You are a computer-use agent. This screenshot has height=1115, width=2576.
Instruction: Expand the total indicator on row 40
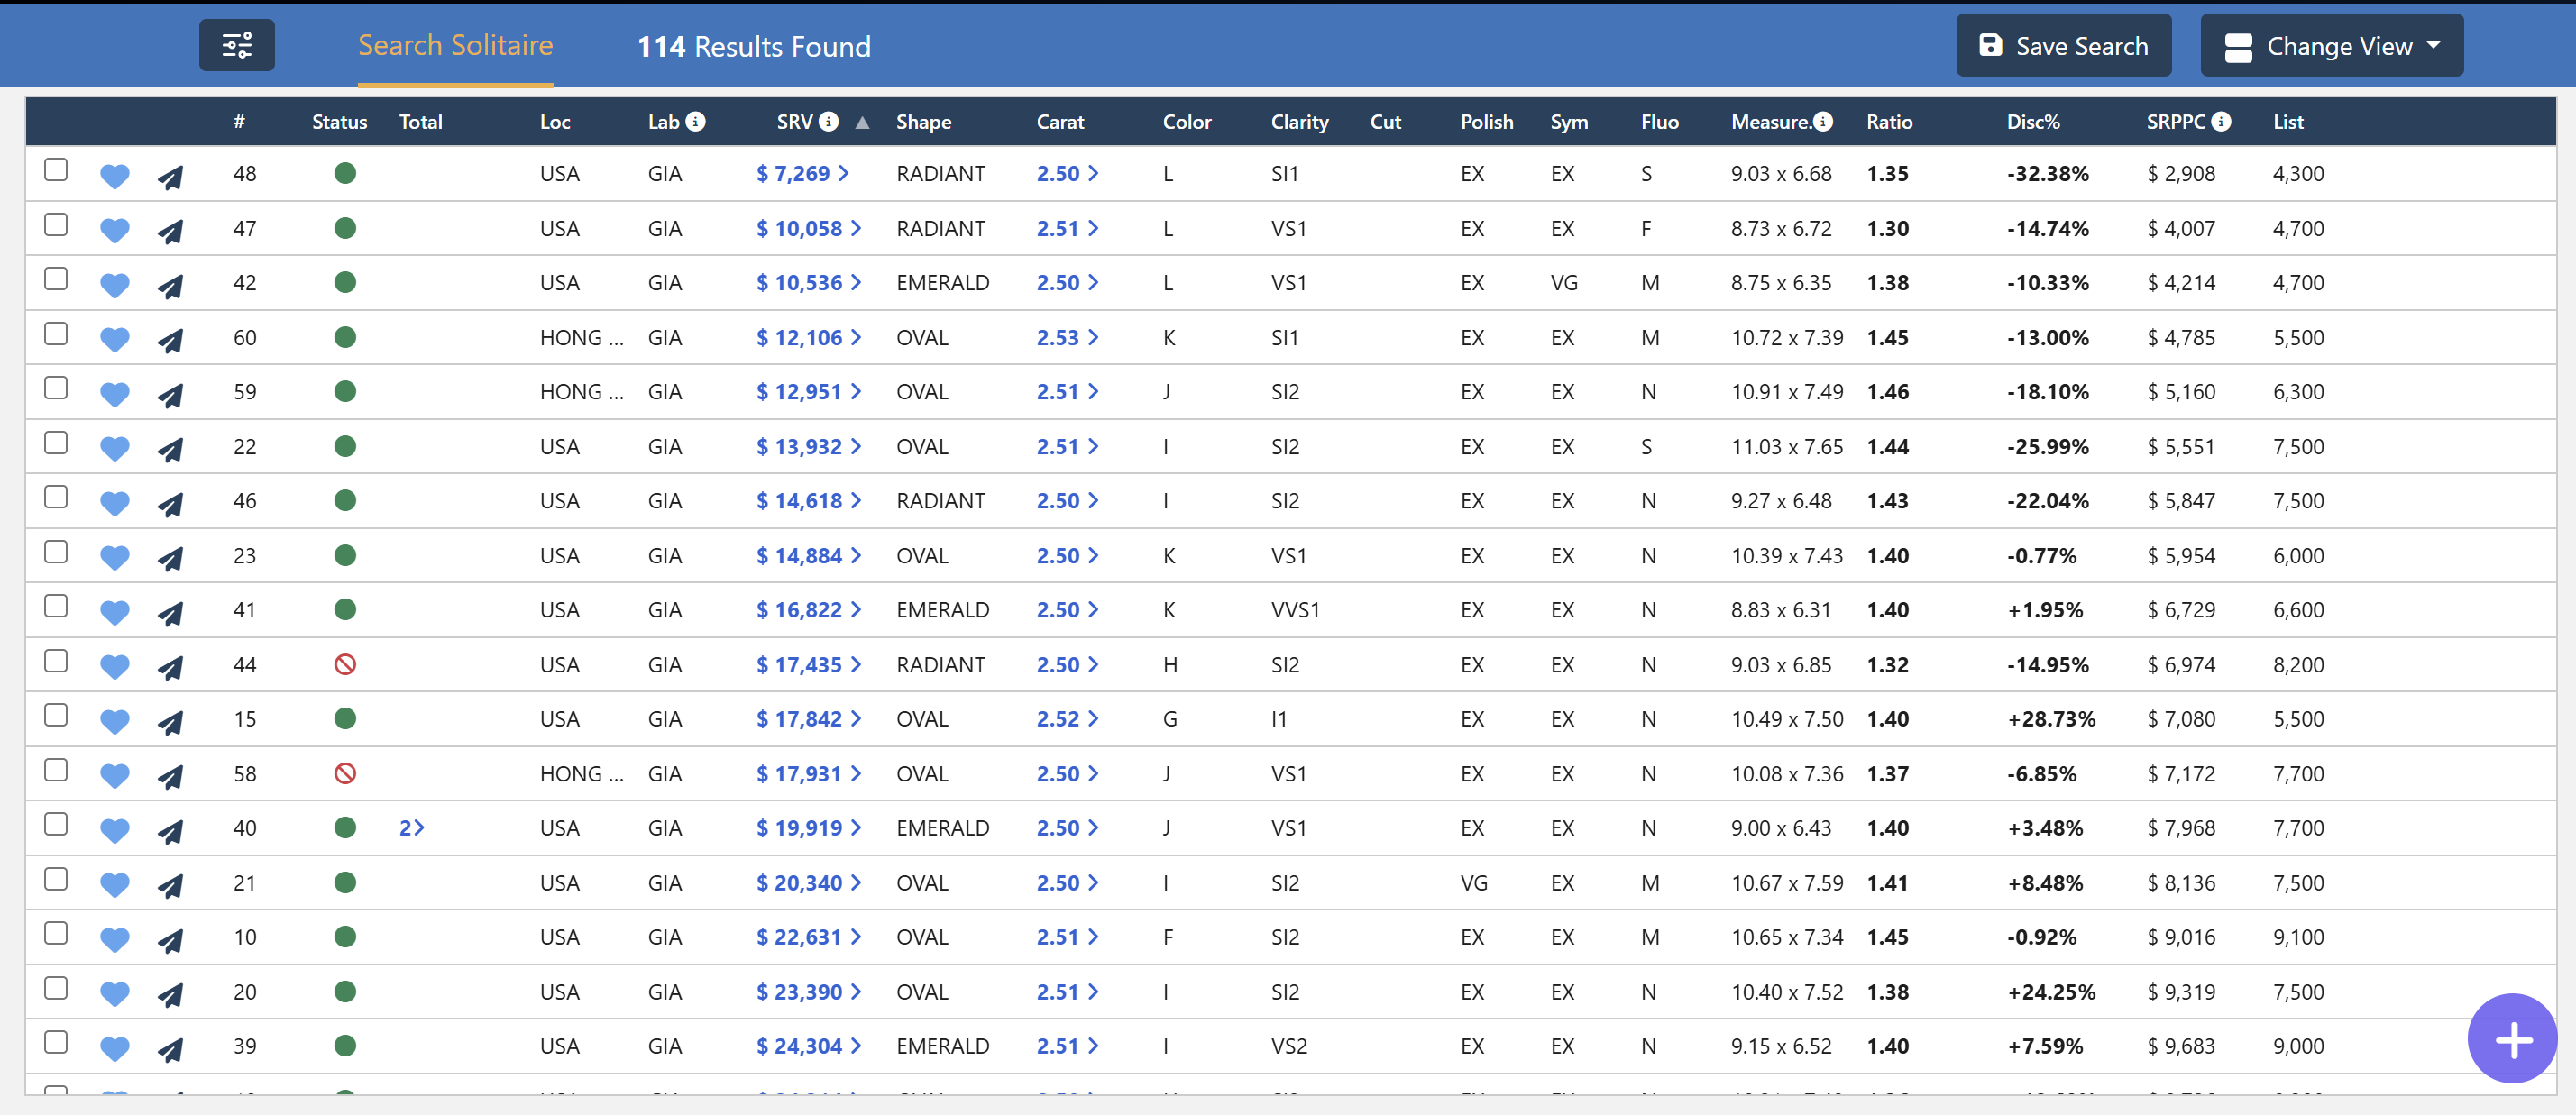[x=411, y=827]
